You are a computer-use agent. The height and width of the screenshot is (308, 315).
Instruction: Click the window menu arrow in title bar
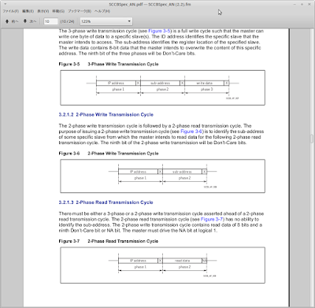pos(6,4)
